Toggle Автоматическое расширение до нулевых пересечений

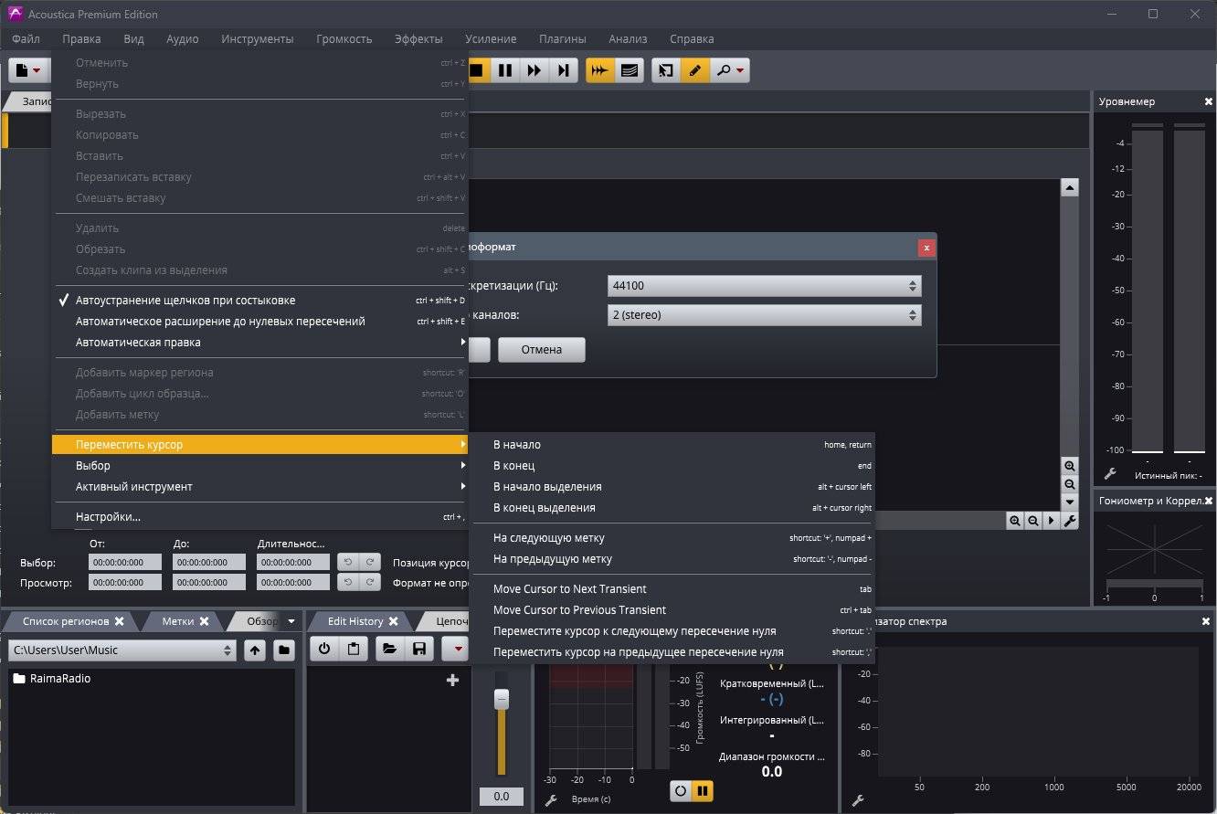259,322
